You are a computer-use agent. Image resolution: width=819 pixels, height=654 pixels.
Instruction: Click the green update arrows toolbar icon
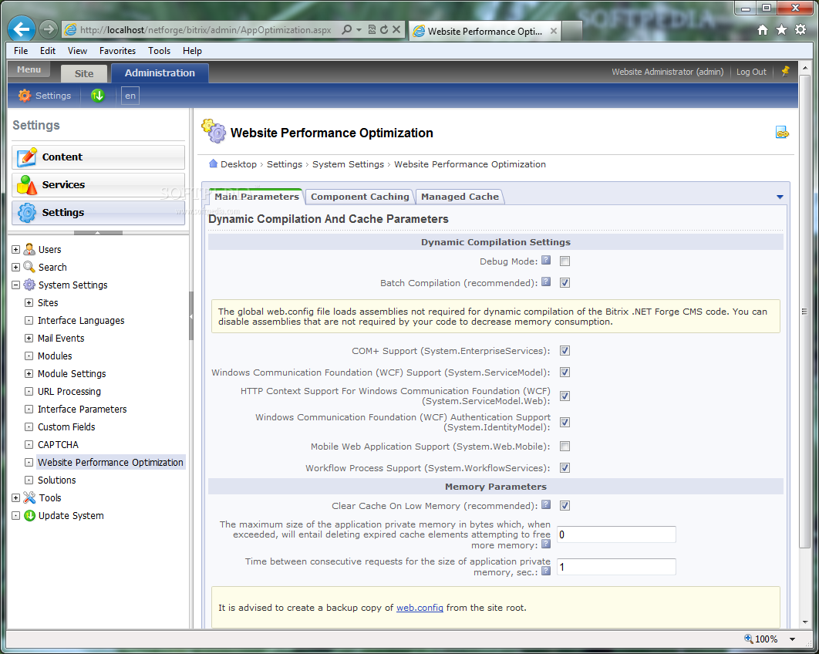(x=98, y=96)
